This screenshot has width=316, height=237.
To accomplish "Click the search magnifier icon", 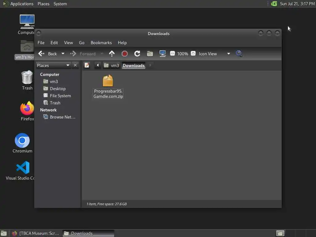I will tap(239, 54).
